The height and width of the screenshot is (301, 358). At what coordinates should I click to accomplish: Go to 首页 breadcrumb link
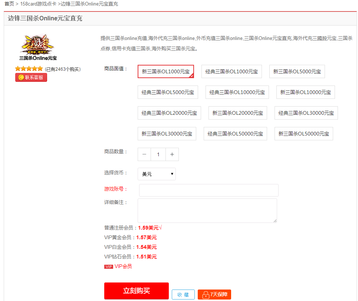9,4
